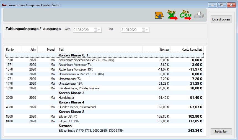This screenshot has height=140, width=238.
Task: Click into the start date field 01.05.2020
Action: 83,30
